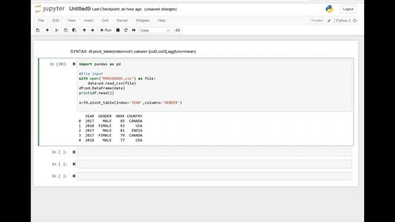Click the (unsaved changes) status text

pyautogui.click(x=160, y=9)
